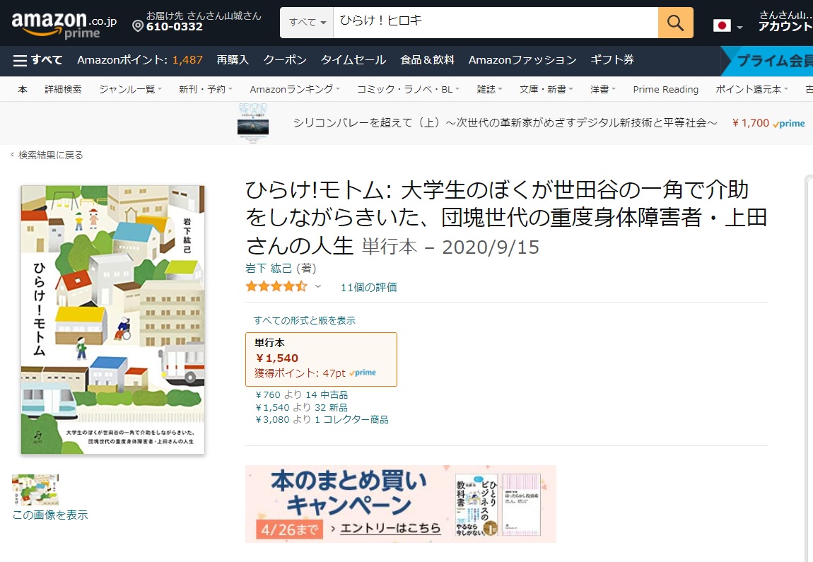Expand the ポイント還元本 menu
The width and height of the screenshot is (813, 562).
click(751, 89)
